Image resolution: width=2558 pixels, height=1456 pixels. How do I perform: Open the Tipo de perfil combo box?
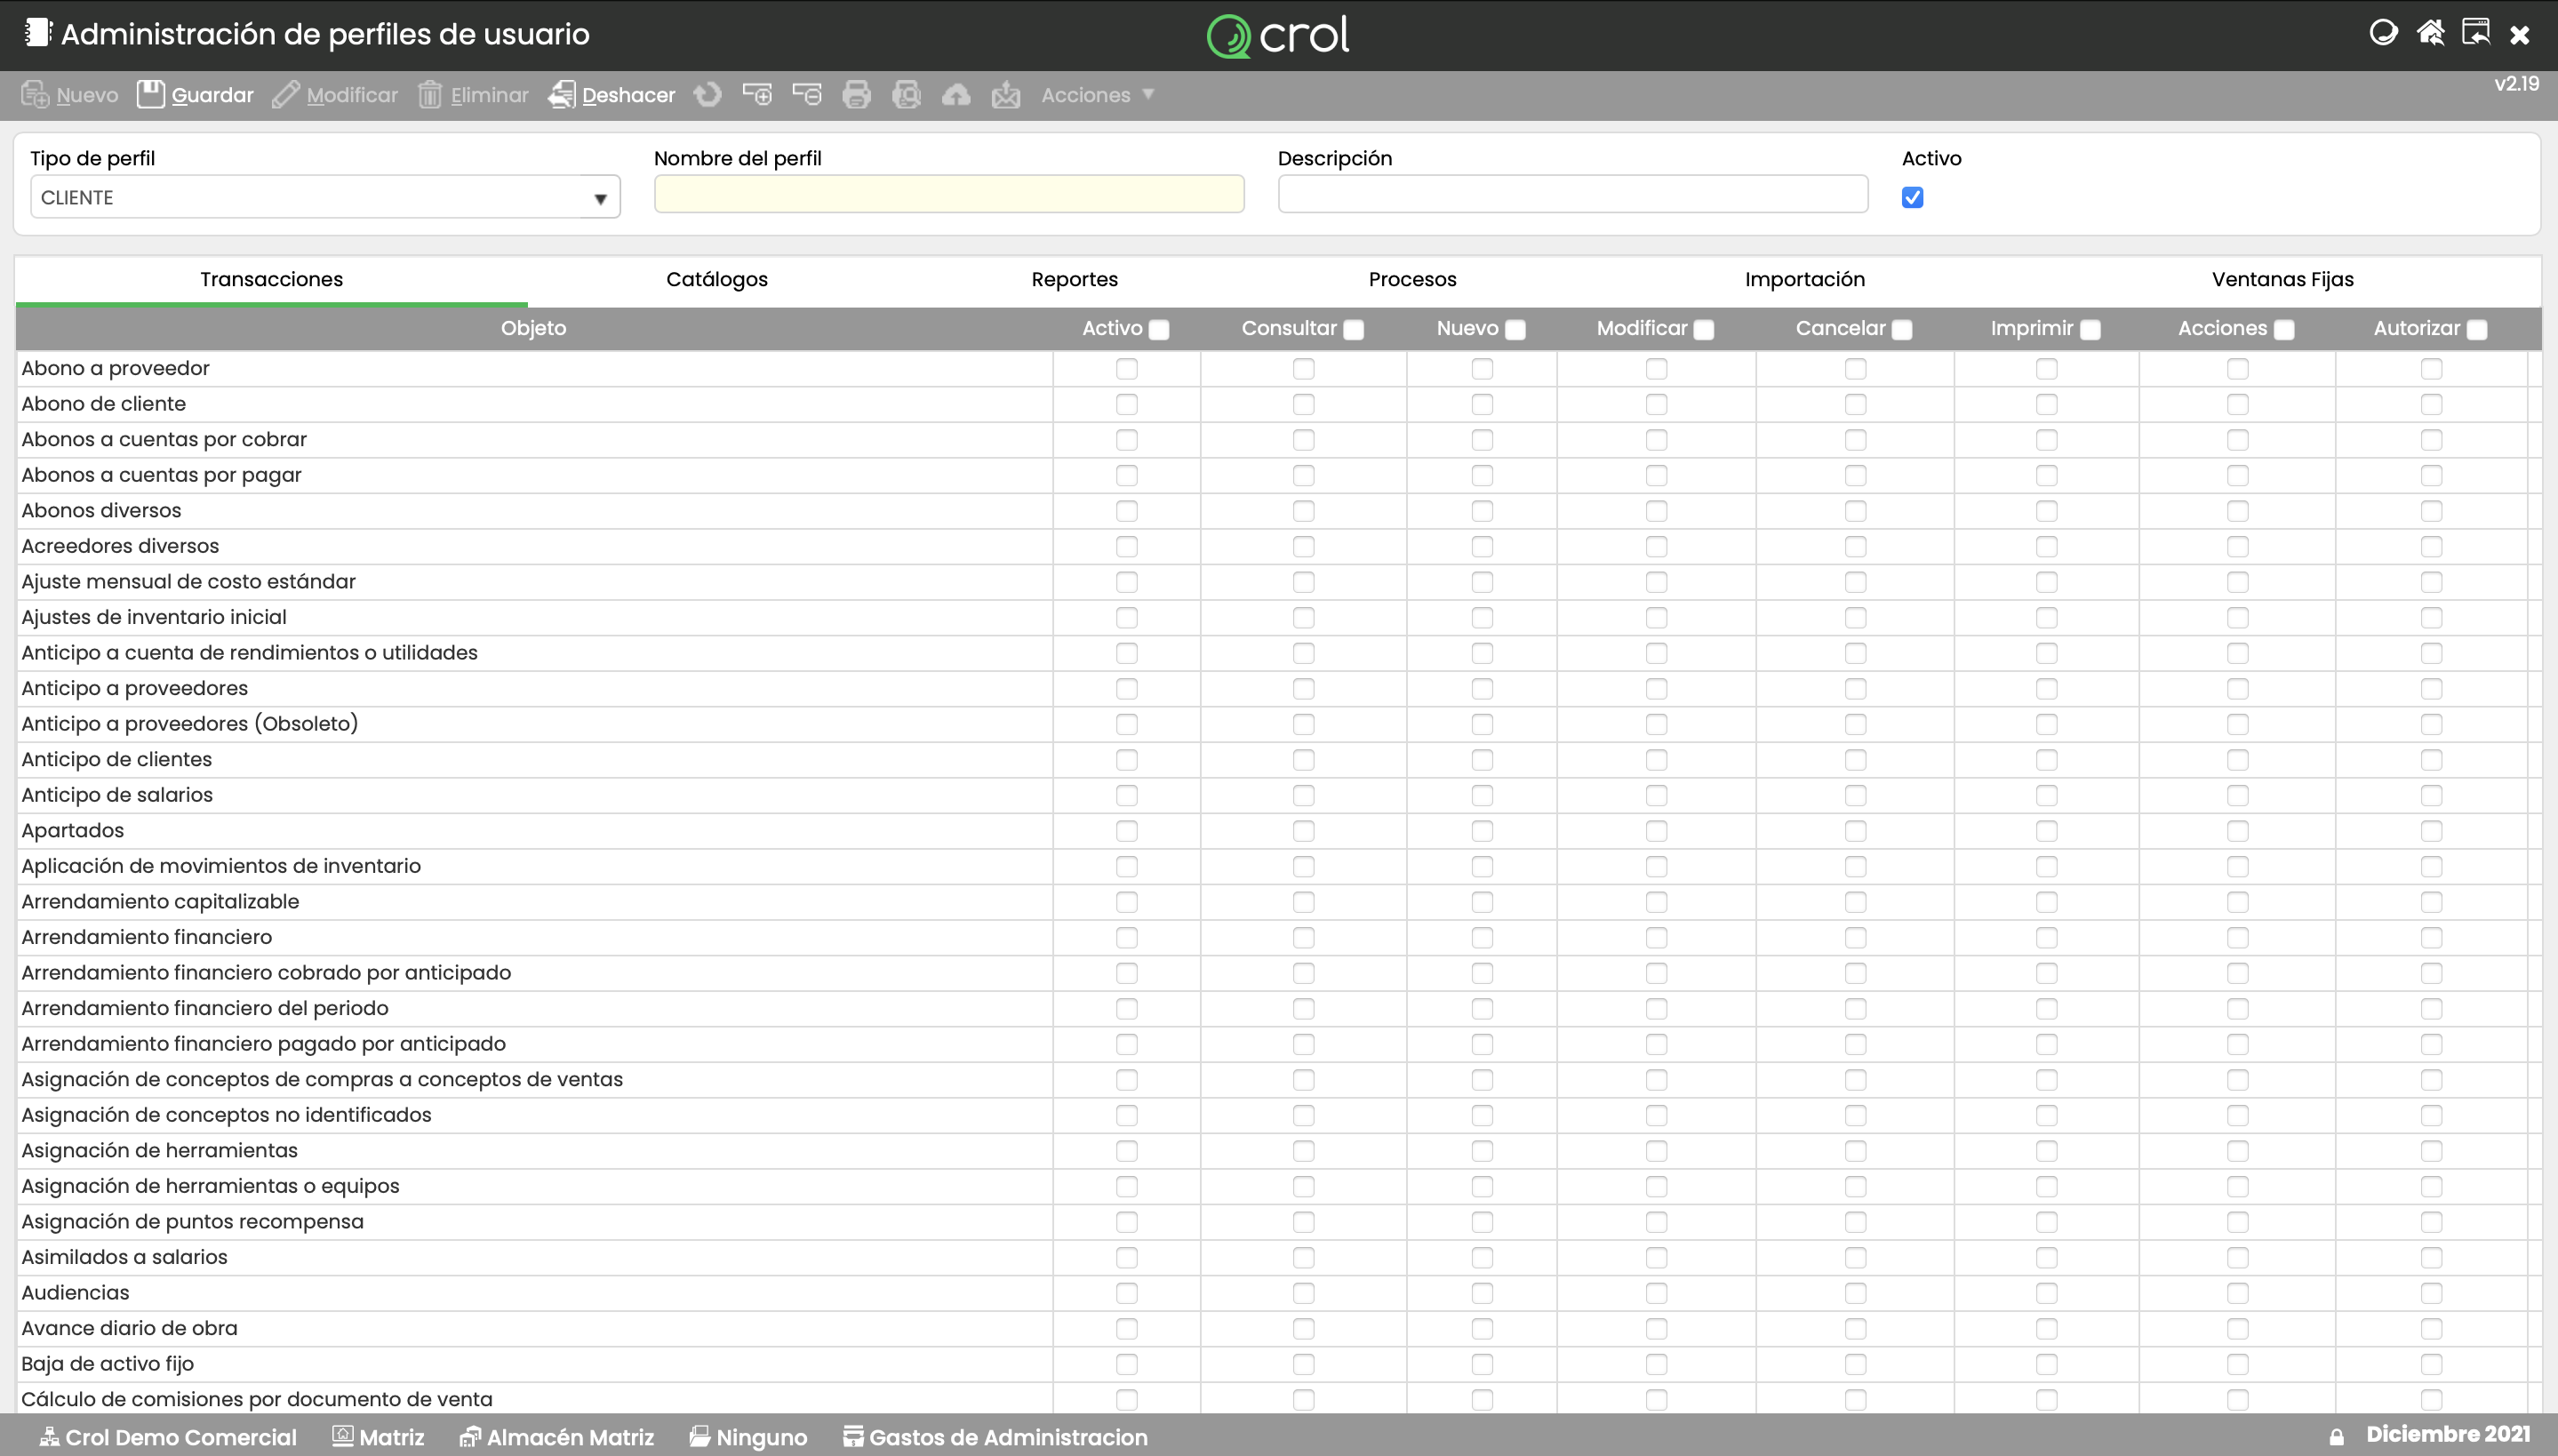pos(325,197)
